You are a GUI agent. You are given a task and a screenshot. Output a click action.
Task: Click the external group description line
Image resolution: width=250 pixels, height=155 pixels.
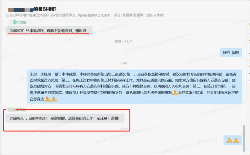pyautogui.click(x=58, y=15)
